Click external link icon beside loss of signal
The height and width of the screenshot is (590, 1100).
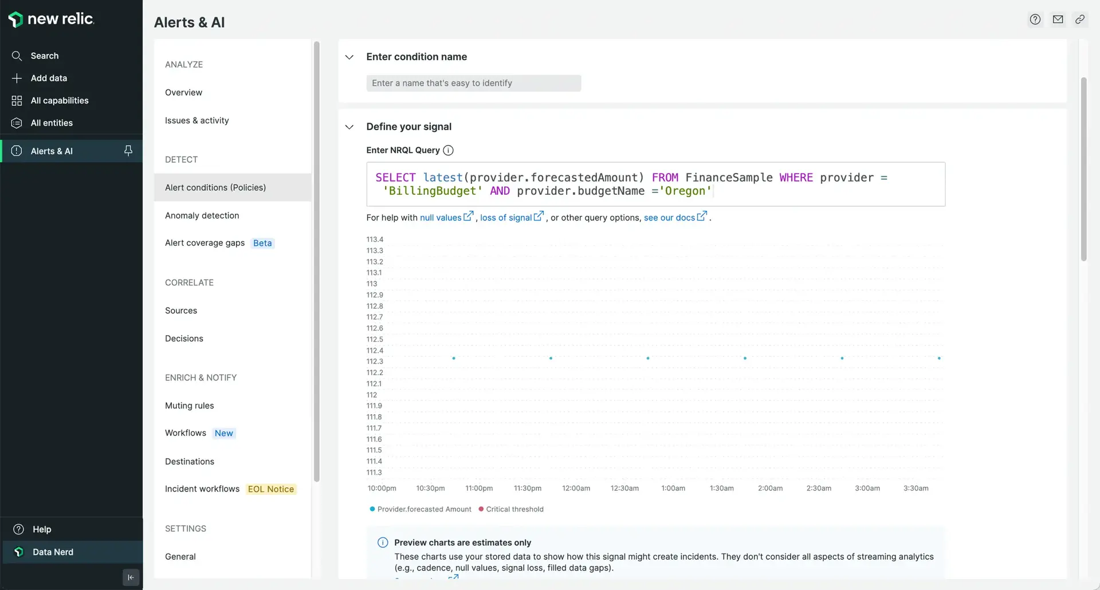click(x=539, y=216)
